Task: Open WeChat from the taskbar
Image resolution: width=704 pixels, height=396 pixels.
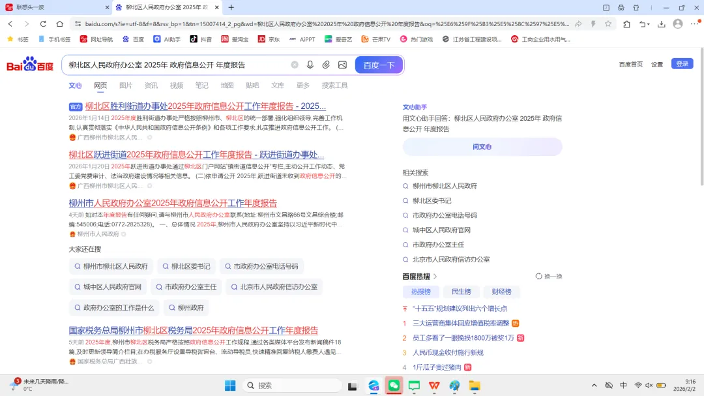Action: 394,386
